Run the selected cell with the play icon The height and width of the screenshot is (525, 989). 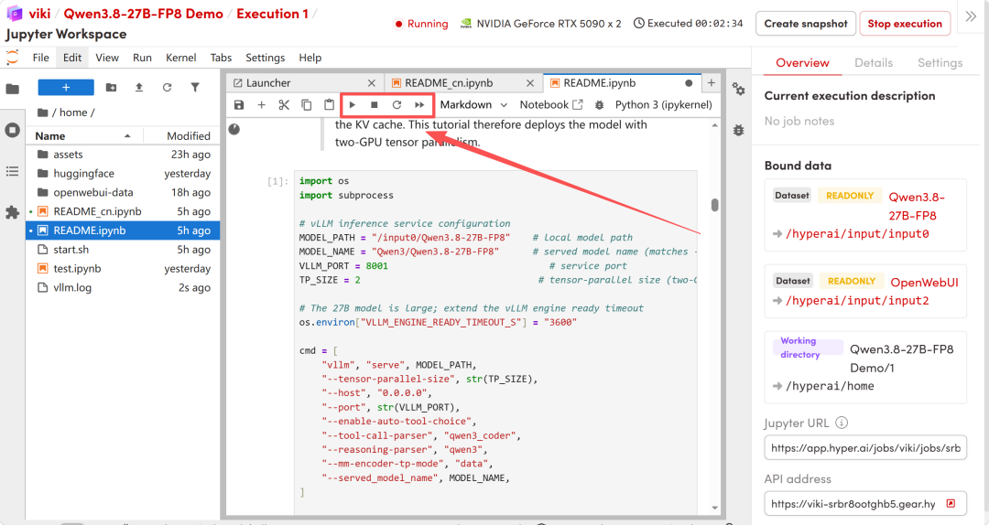(x=352, y=104)
